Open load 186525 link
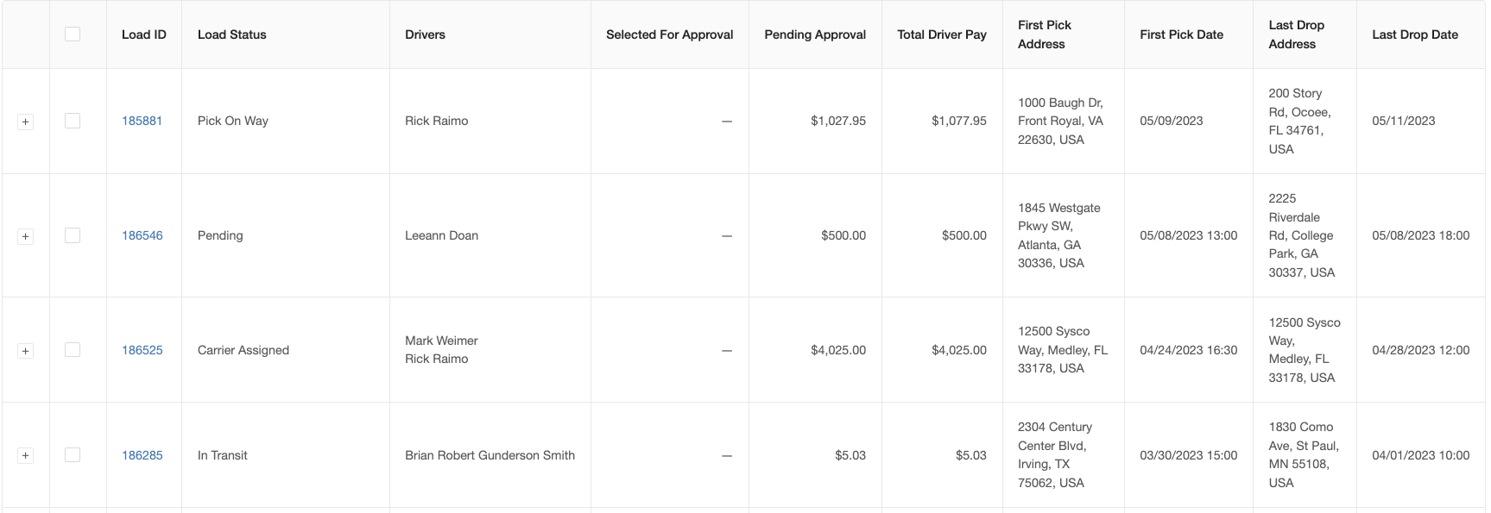The image size is (1491, 513). coord(142,350)
